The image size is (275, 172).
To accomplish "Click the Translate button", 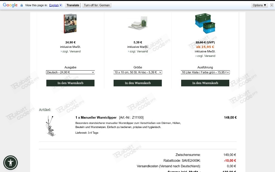I will point(73,5).
